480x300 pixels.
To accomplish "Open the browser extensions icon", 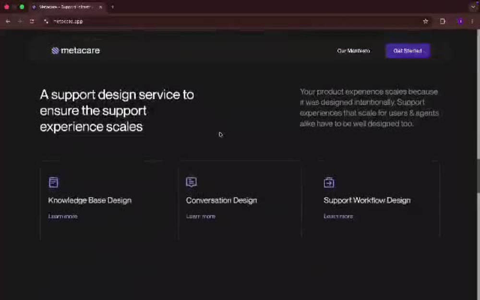I will (443, 21).
